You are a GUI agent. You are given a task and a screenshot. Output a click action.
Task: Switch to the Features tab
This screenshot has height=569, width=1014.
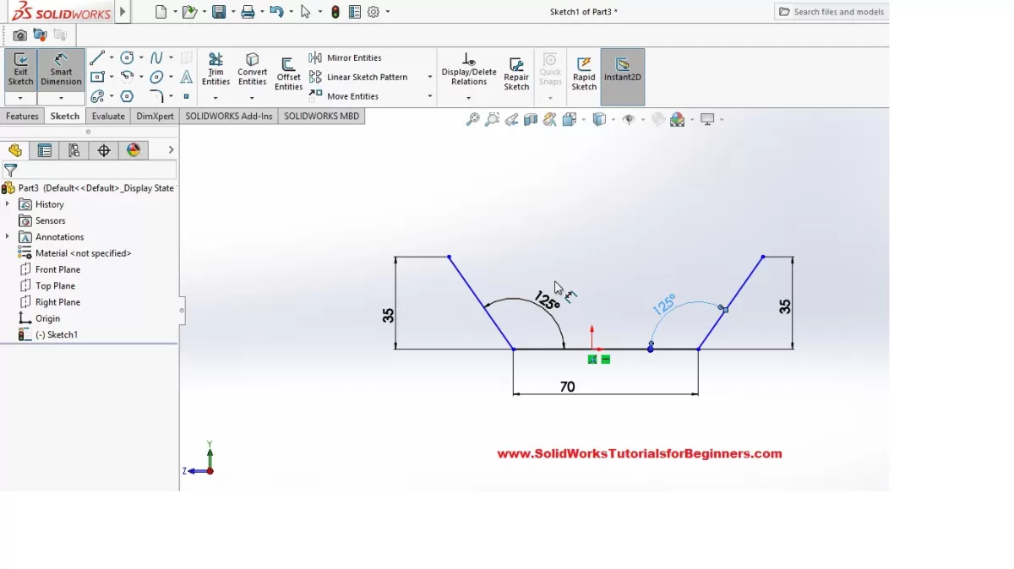[23, 117]
